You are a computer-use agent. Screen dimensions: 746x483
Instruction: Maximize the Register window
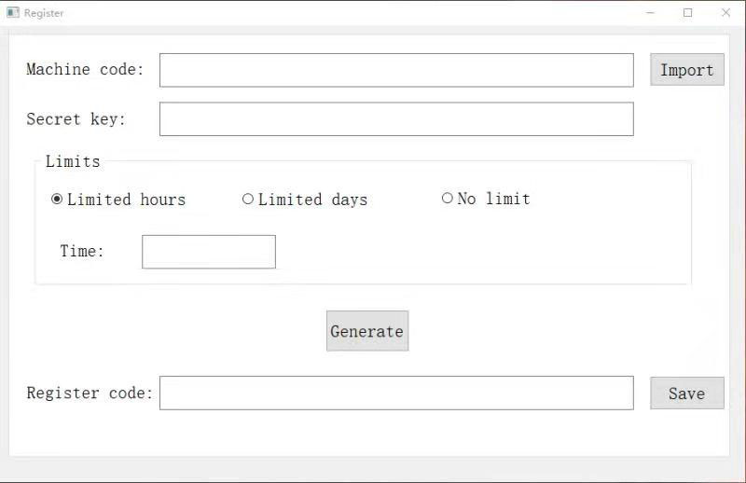[687, 13]
